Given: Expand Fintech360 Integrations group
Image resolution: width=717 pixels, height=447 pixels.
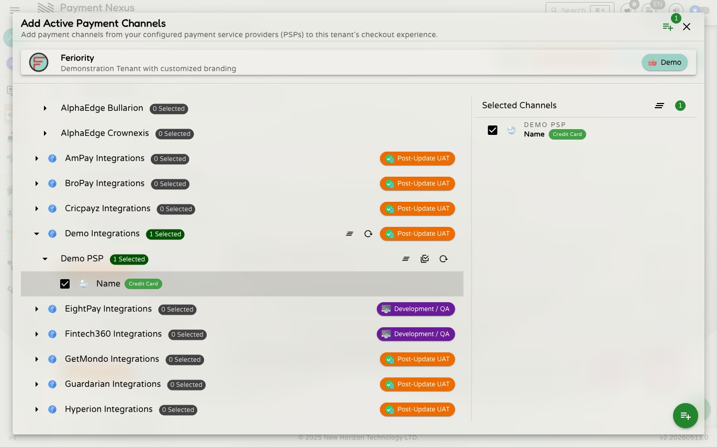Looking at the screenshot, I should [x=37, y=334].
